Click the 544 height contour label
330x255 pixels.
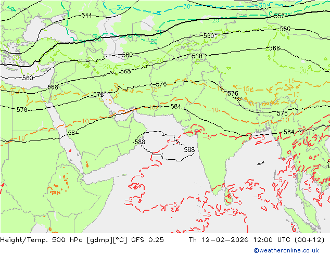[x=86, y=16]
